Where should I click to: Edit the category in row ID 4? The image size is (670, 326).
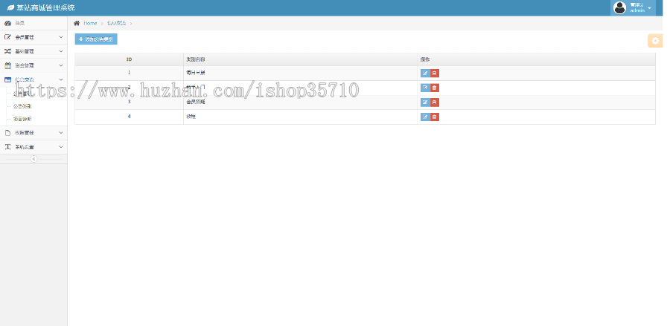(x=425, y=117)
